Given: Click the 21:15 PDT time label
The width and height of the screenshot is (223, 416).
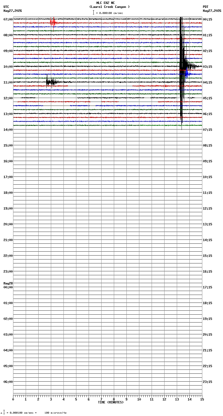Looking at the screenshot, I should pos(208,350).
